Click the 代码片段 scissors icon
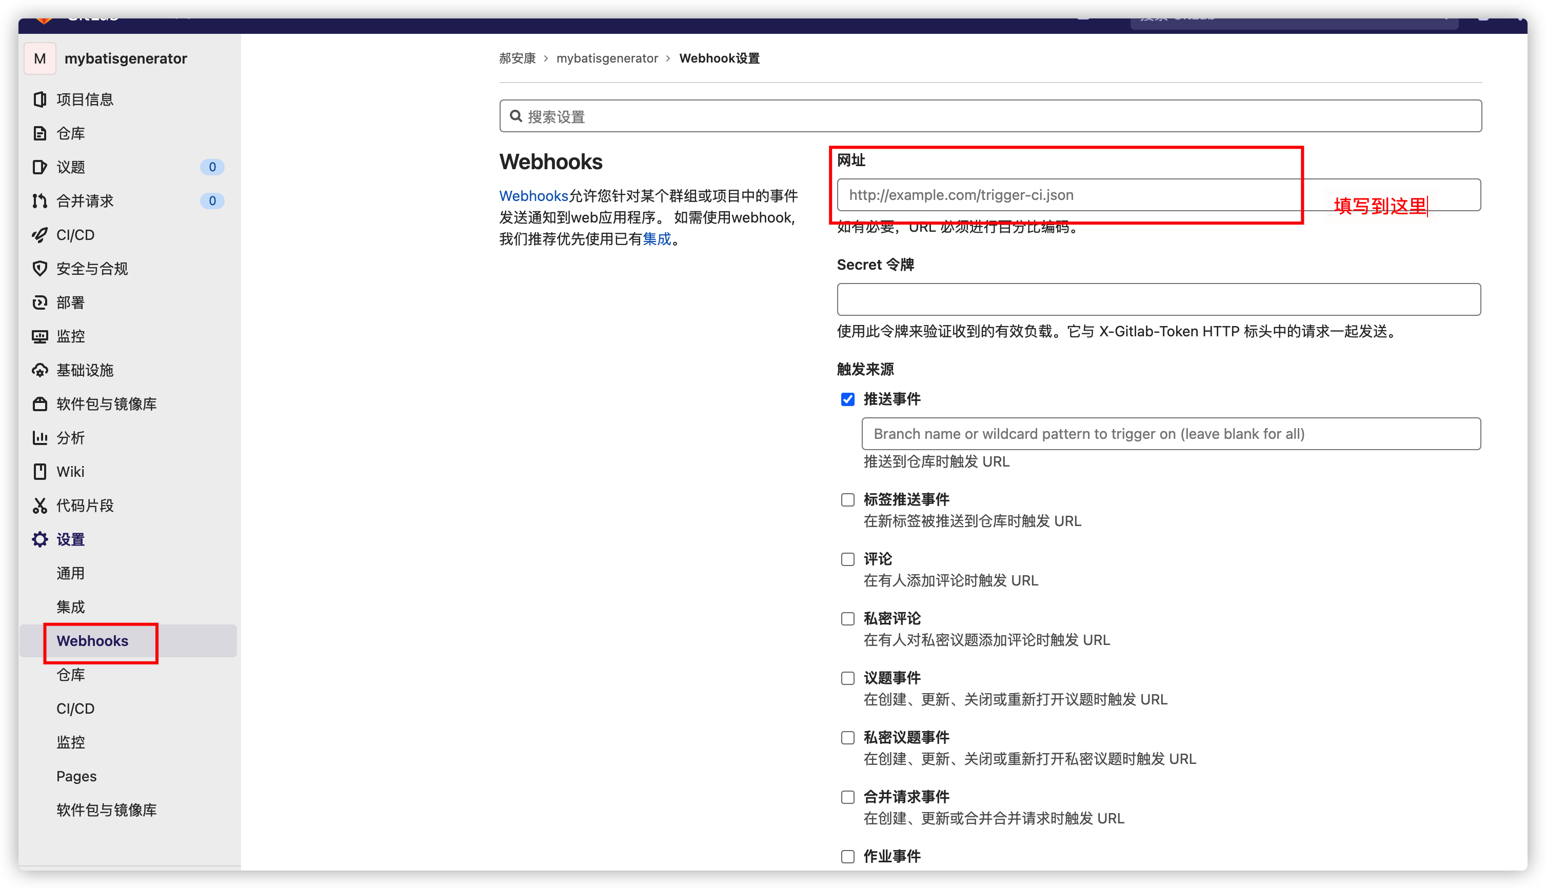The image size is (1546, 889). [39, 506]
